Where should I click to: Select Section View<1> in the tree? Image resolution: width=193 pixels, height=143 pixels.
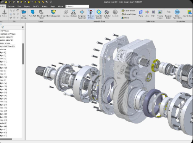coord(6,37)
